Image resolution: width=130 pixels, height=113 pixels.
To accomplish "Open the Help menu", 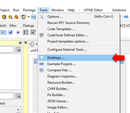I will click(x=71, y=10).
